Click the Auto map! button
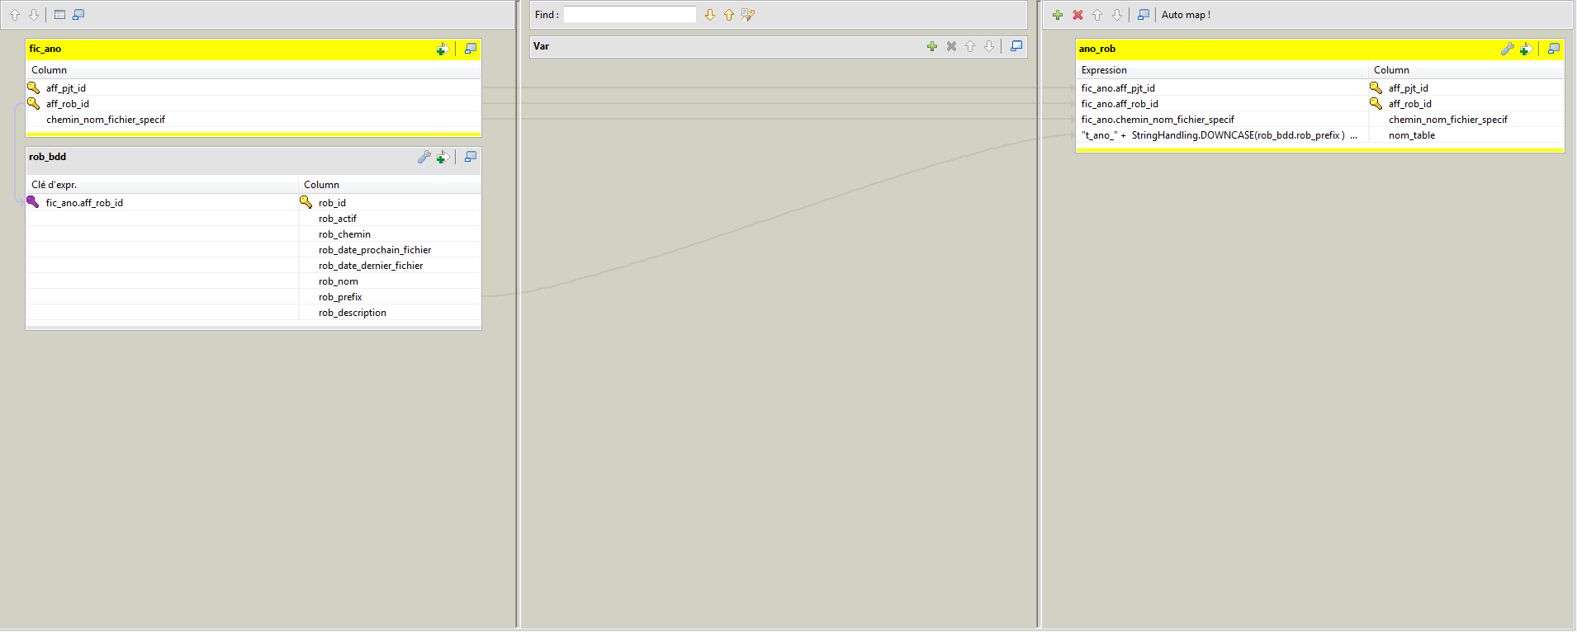The width and height of the screenshot is (1577, 632). point(1186,15)
